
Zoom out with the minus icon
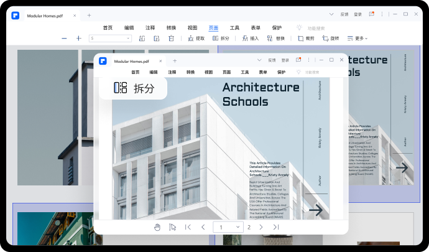(64, 39)
